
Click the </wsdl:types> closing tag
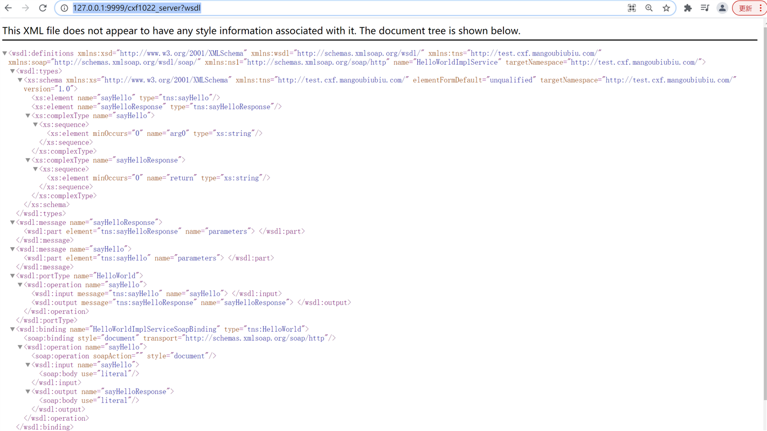(41, 214)
